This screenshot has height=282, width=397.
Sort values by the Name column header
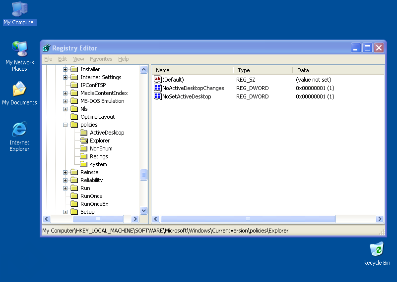click(x=193, y=70)
